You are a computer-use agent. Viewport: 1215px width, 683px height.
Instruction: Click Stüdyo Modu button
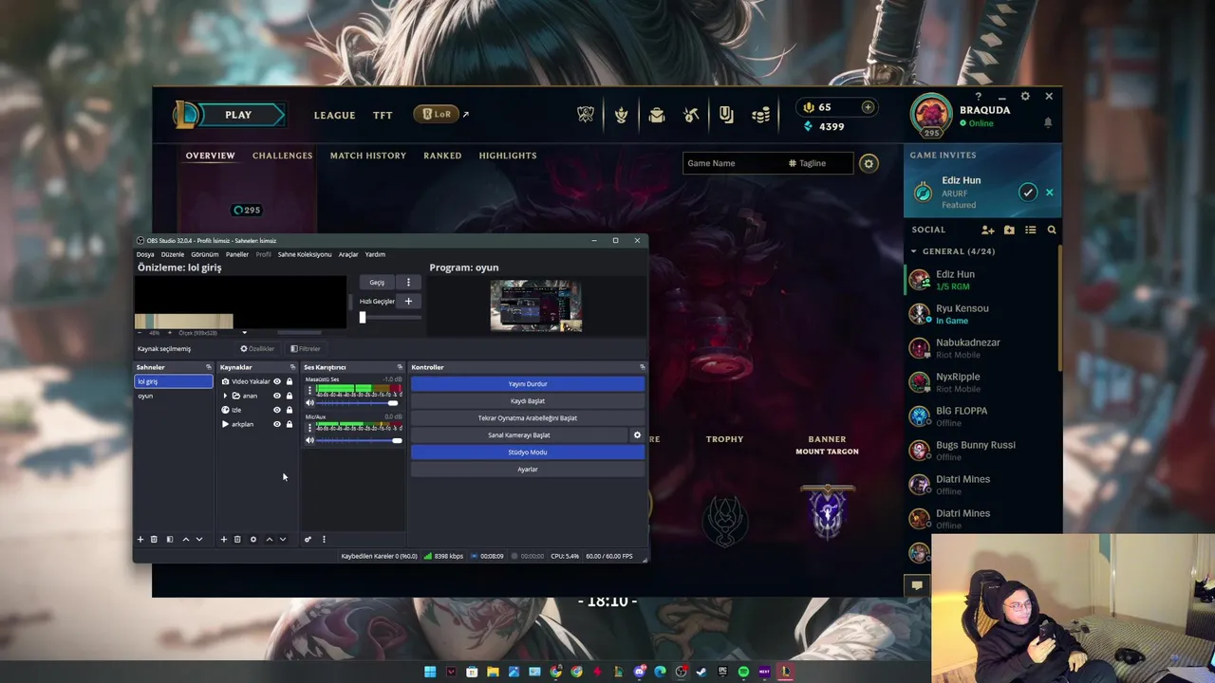coord(528,452)
